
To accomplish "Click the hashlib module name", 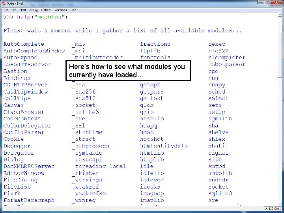I will coord(152,119).
